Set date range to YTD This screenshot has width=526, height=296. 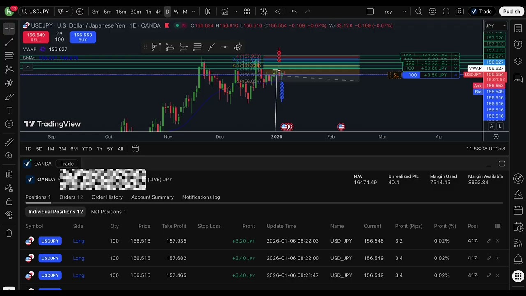87,149
